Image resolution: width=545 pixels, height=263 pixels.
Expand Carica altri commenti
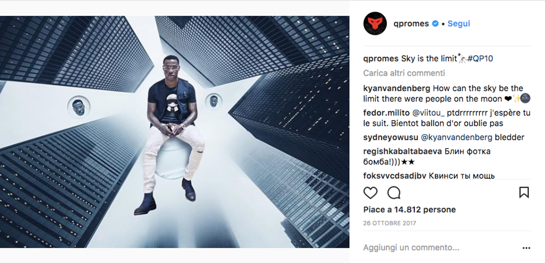[x=404, y=73]
